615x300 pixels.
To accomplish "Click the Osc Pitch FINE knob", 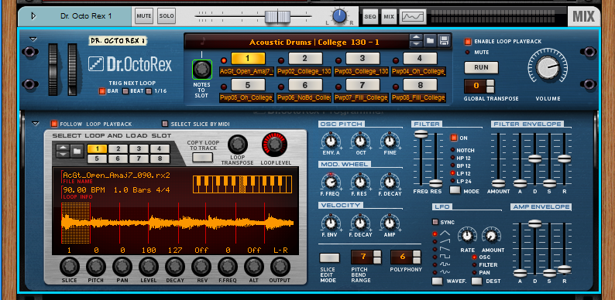I will click(390, 141).
